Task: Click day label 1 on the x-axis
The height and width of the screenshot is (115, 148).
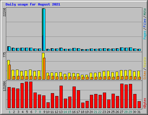Action: tap(10, 112)
